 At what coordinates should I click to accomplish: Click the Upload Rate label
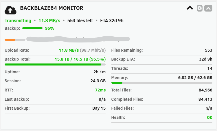point(17,50)
